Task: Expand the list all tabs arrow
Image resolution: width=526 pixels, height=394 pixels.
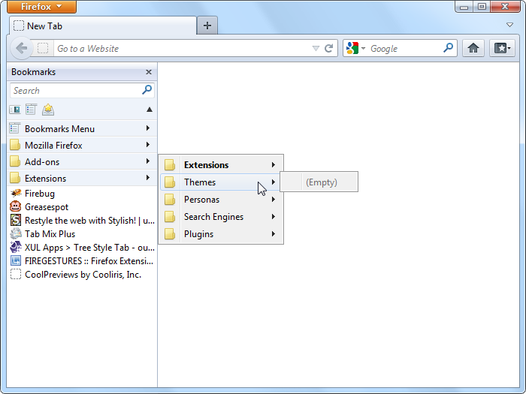Action: [509, 25]
